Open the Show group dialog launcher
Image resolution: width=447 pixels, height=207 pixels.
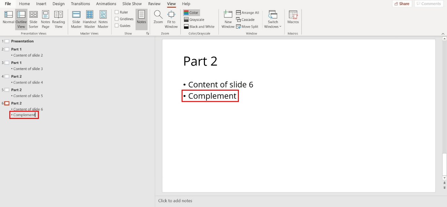point(147,33)
